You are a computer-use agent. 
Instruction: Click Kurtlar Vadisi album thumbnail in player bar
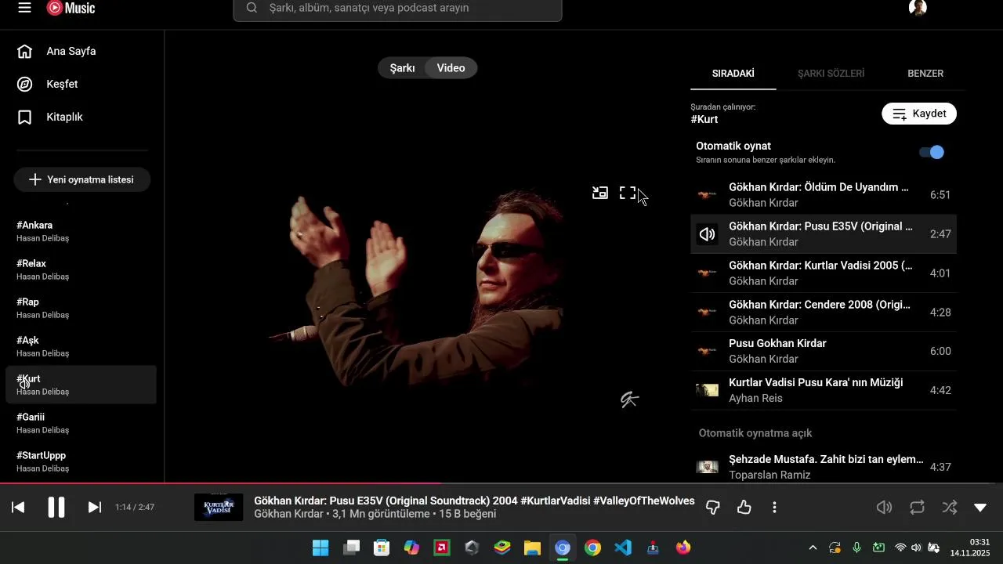[x=219, y=508]
